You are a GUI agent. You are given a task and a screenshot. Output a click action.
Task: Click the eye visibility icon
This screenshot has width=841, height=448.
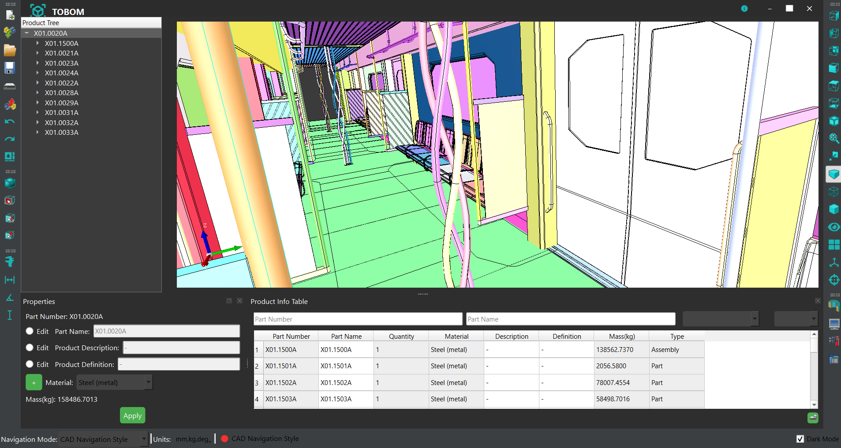[834, 227]
